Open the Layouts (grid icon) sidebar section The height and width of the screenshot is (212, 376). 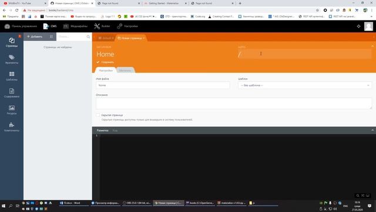(x=12, y=76)
